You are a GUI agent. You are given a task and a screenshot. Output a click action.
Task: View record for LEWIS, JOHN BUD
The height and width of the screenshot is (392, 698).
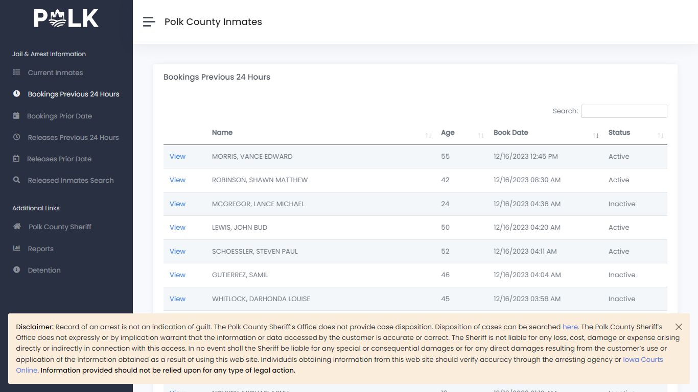[x=177, y=227]
